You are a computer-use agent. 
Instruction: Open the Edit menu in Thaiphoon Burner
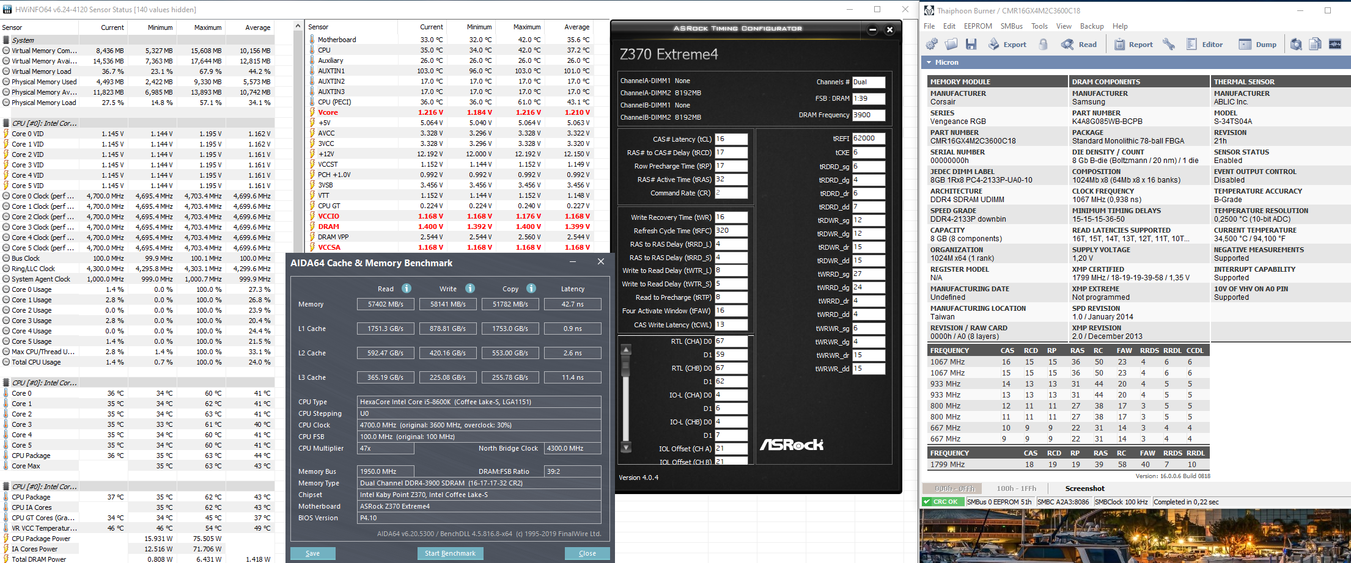click(x=949, y=26)
